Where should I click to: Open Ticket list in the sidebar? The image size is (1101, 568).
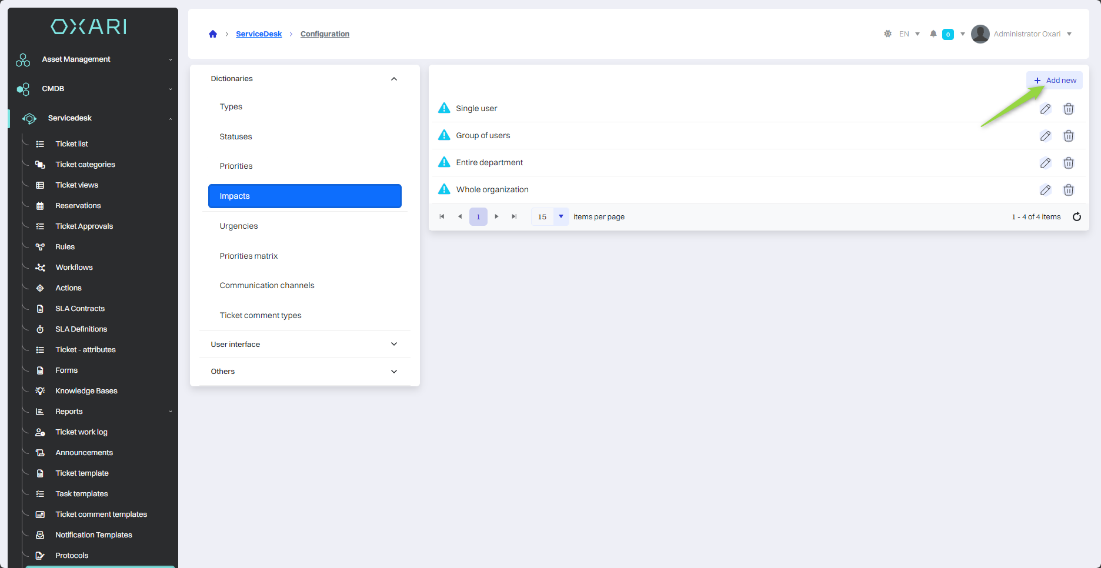pyautogui.click(x=72, y=144)
